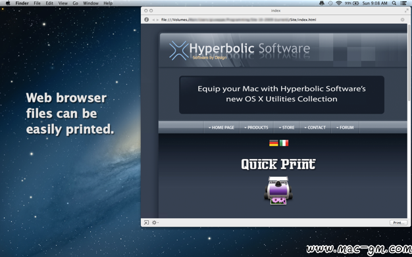Open the Notification Center list icon
This screenshot has height=257, width=412.
coord(403,3)
